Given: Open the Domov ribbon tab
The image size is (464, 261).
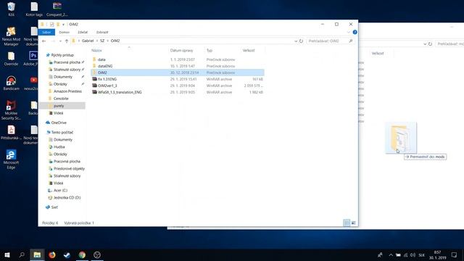Looking at the screenshot, I should point(65,32).
